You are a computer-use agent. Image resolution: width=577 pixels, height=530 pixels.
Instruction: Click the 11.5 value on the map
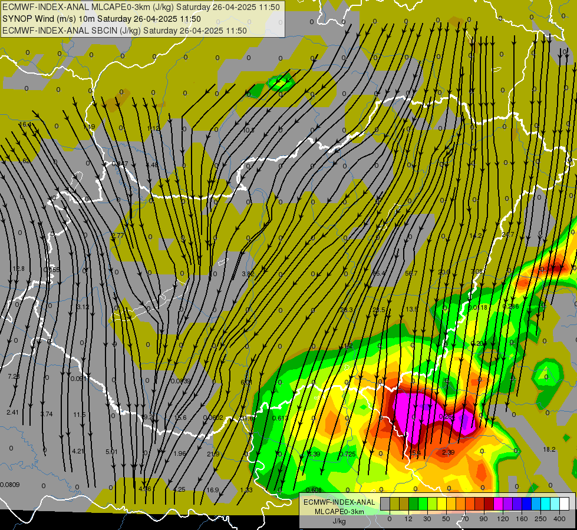[79, 415]
